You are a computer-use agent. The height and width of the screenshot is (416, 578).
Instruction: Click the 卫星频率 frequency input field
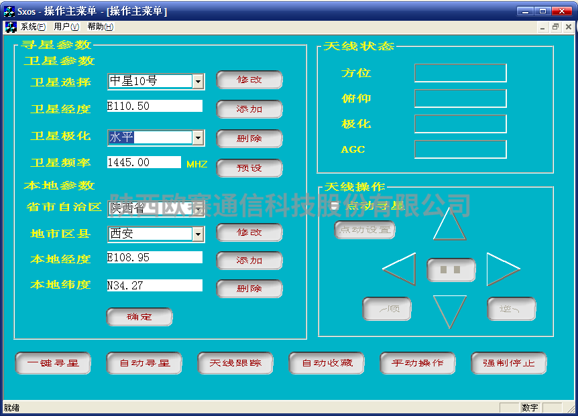(x=143, y=162)
